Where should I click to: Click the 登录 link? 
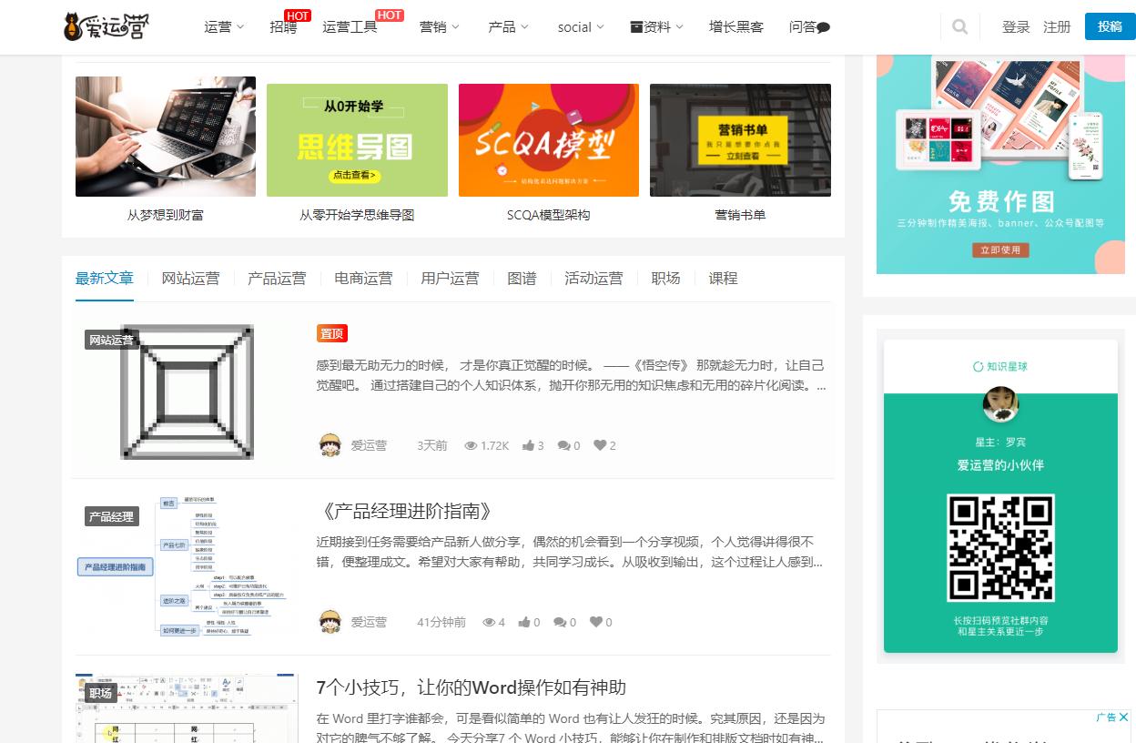(x=1015, y=27)
